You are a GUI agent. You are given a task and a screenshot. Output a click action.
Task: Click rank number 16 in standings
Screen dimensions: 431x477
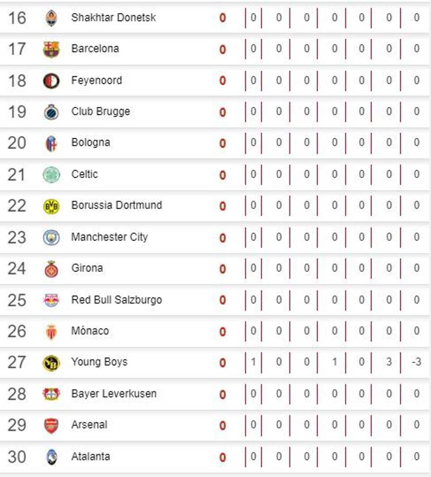(x=17, y=17)
